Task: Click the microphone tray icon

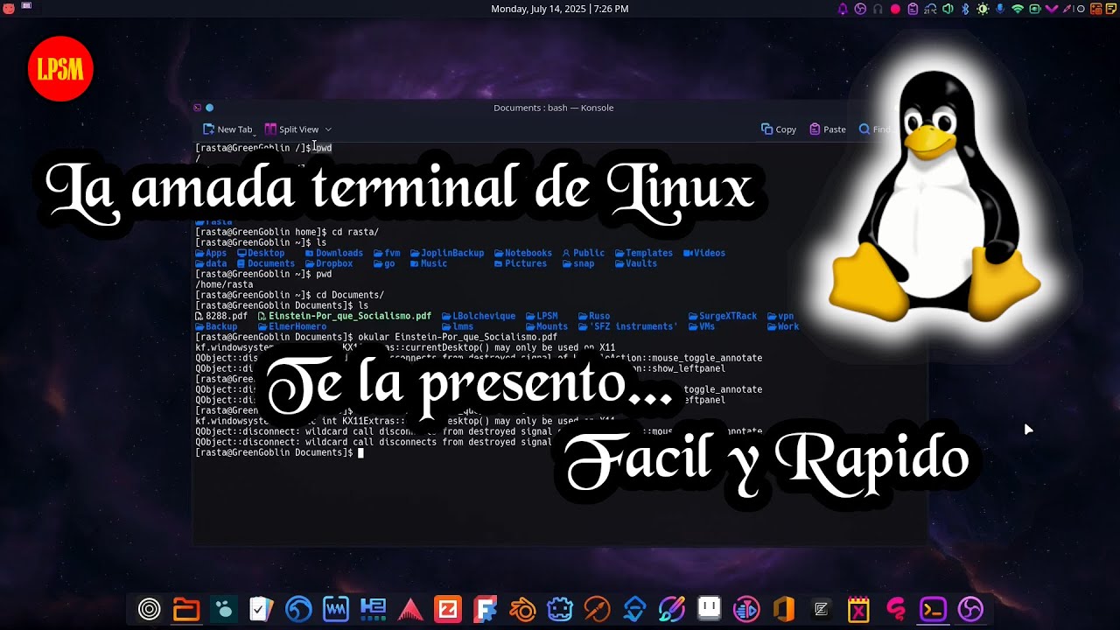Action: [1000, 9]
